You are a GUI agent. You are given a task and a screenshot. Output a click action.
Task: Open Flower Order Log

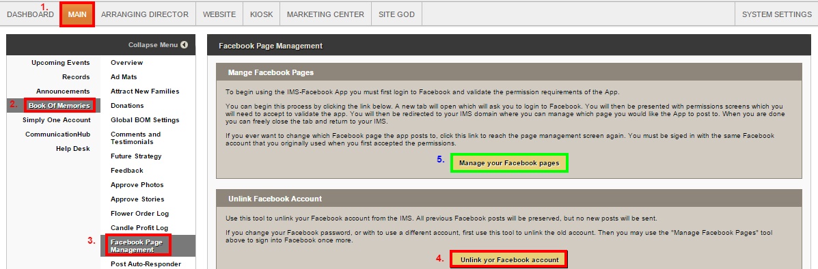[x=139, y=214]
